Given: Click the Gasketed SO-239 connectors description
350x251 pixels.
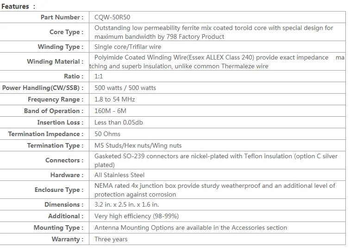Looking at the screenshot, I should click(x=216, y=160).
